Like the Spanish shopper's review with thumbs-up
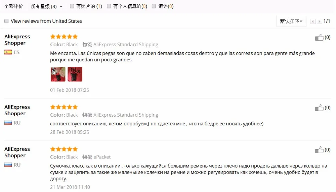The height and width of the screenshot is (192, 336). pos(319,37)
